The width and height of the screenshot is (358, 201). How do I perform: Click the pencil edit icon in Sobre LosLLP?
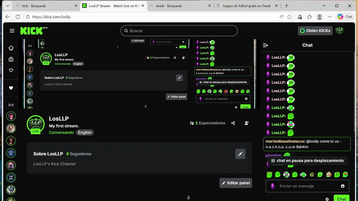pyautogui.click(x=240, y=154)
